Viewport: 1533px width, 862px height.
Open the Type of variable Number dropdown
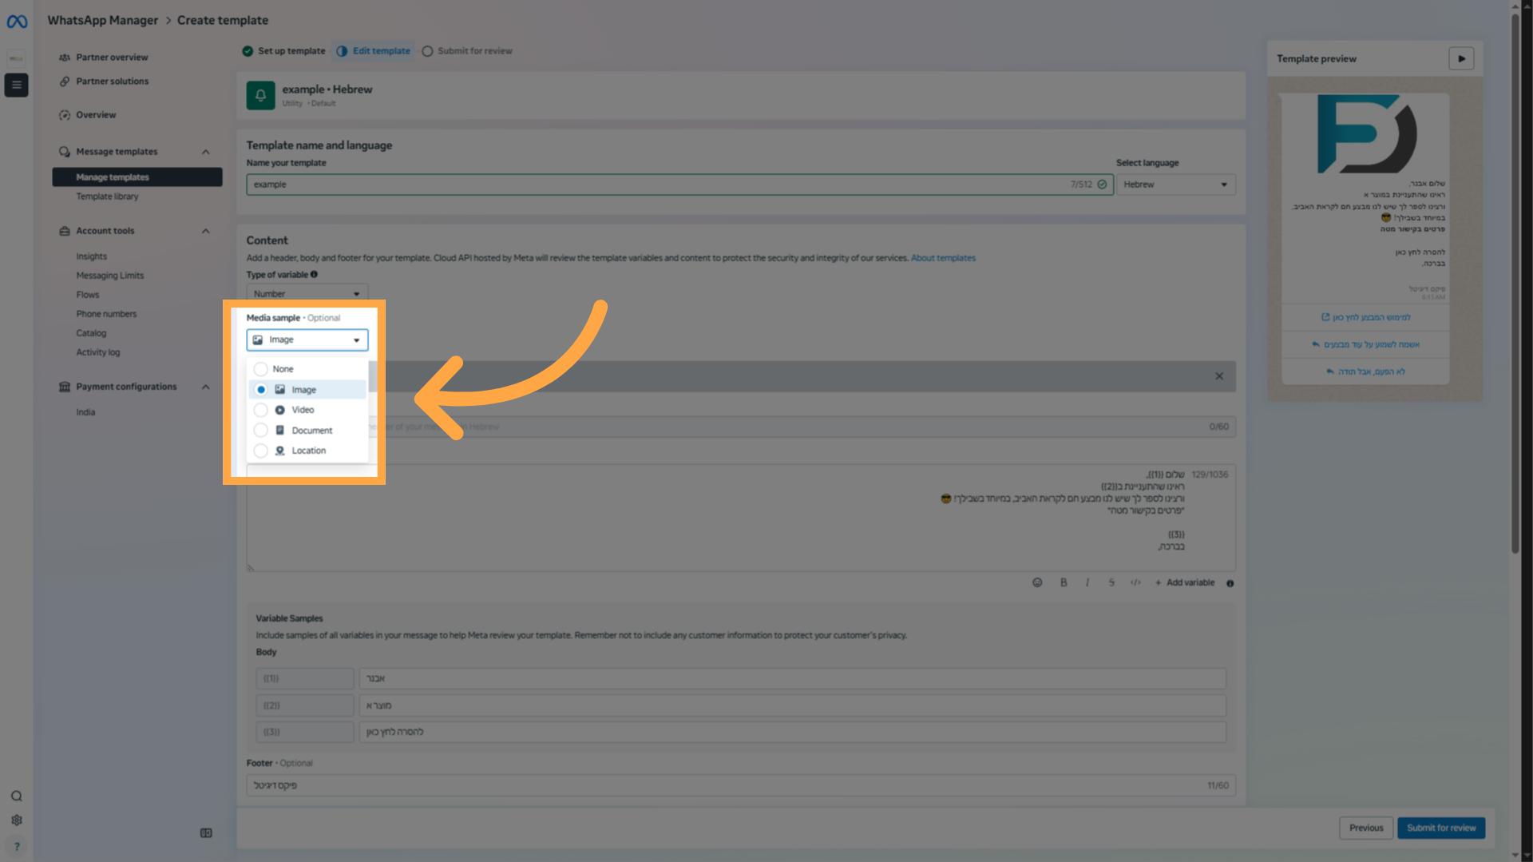coord(307,293)
